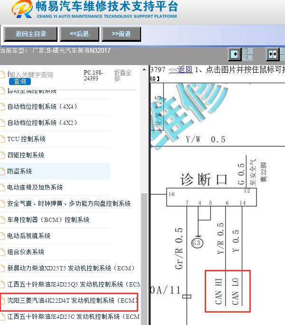Select the 防盗系统 entry
285x325 pixels.
[x=19, y=172]
